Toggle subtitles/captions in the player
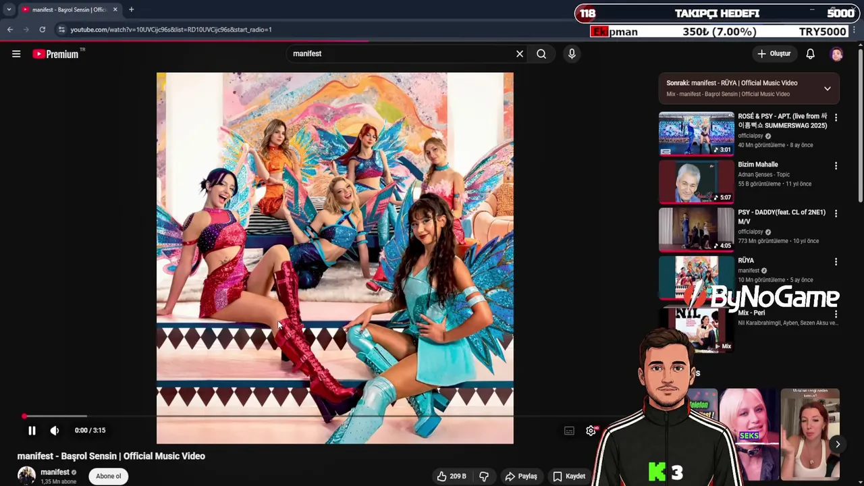The image size is (864, 486). coord(569,431)
